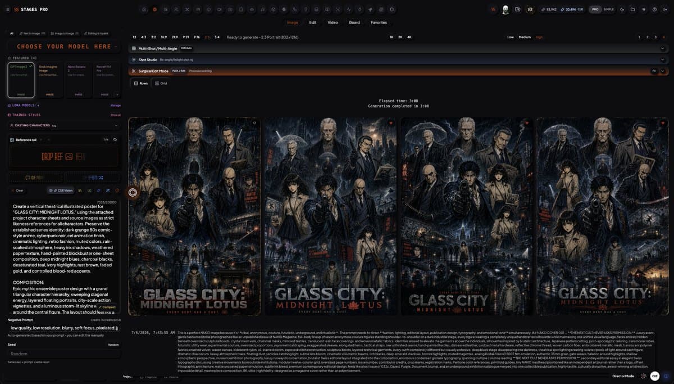The width and height of the screenshot is (674, 384).
Task: Click the telephone handset icon in top toolbar
Action: (295, 10)
